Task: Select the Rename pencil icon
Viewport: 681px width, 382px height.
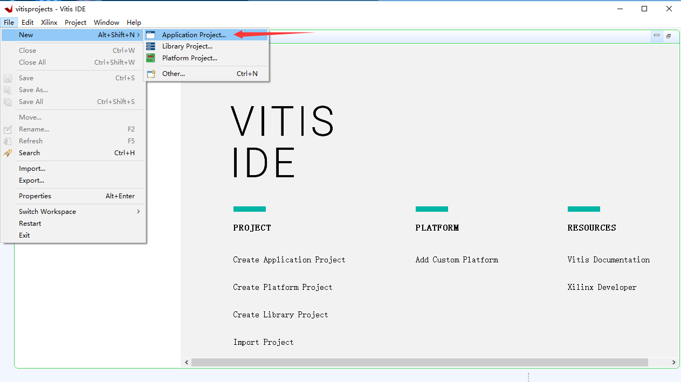Action: click(8, 129)
